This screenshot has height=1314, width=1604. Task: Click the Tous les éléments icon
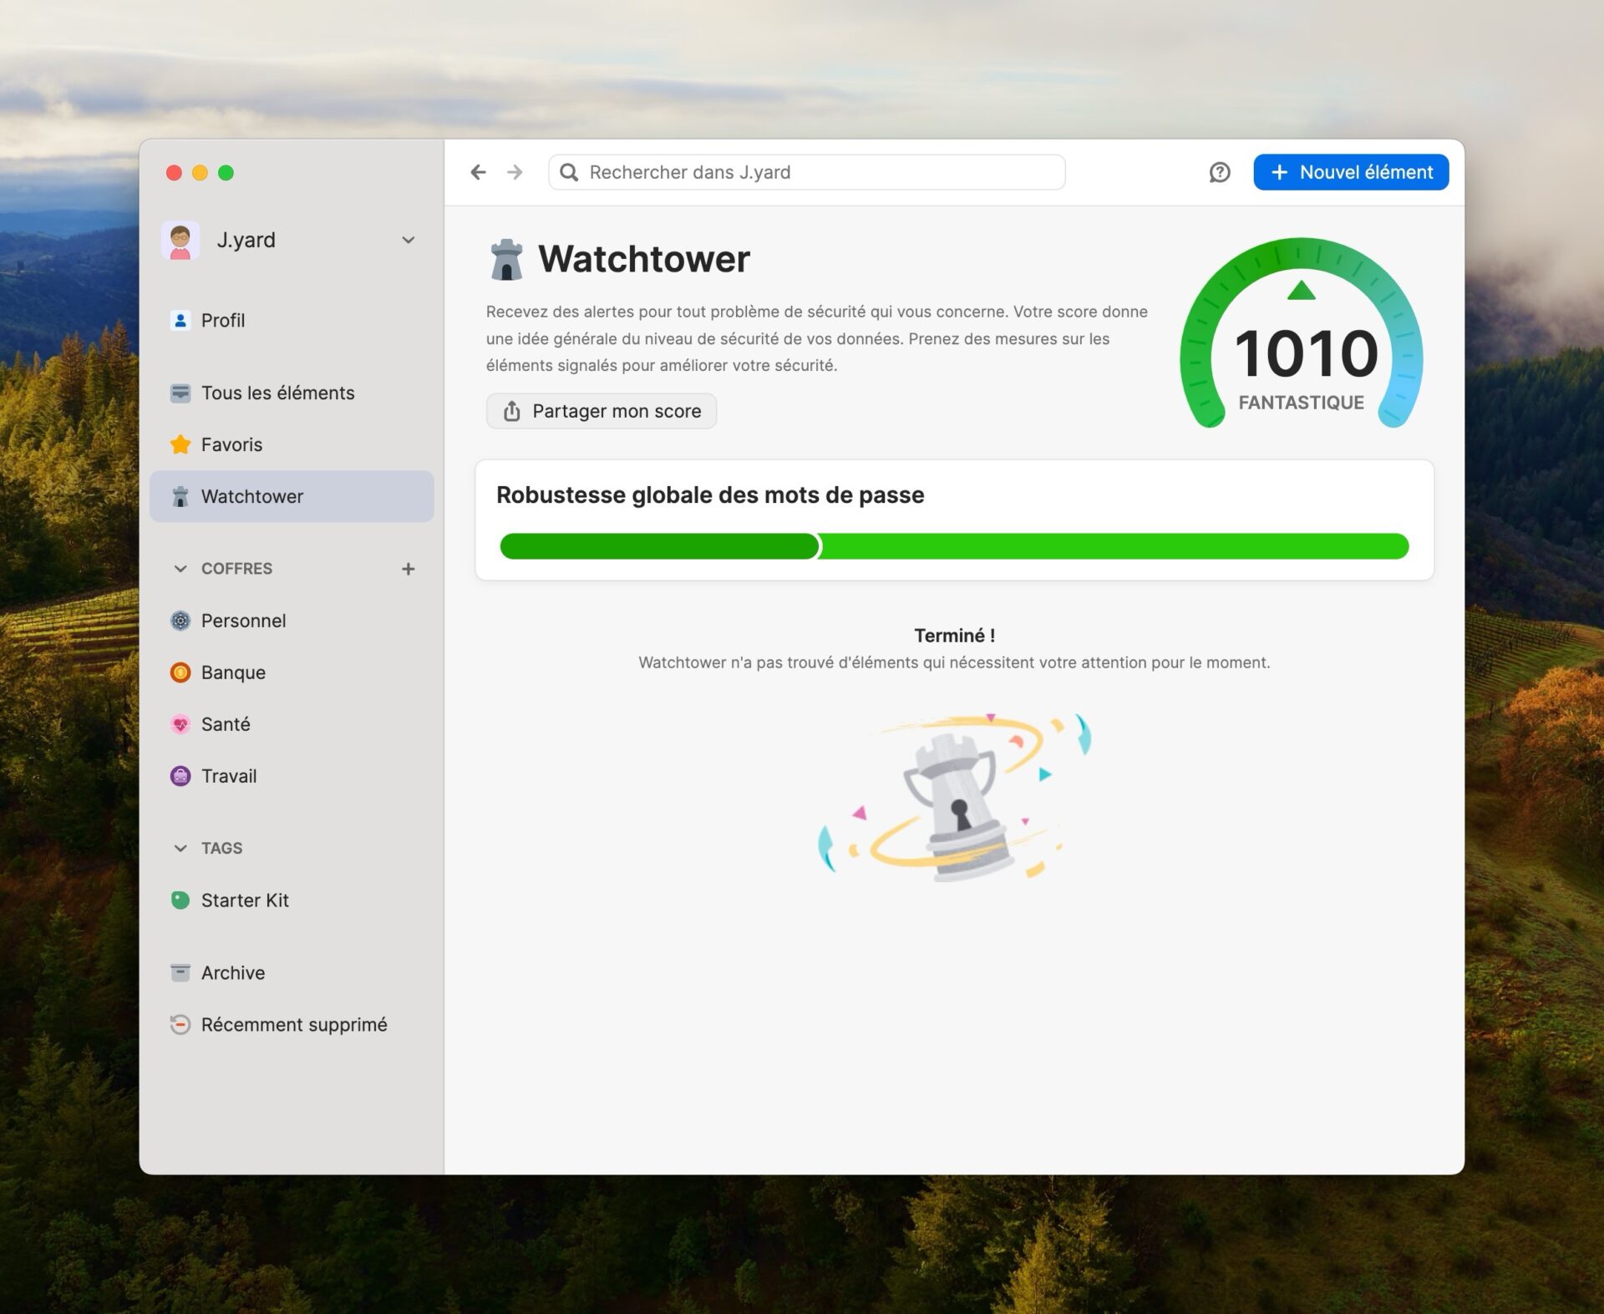coord(180,393)
